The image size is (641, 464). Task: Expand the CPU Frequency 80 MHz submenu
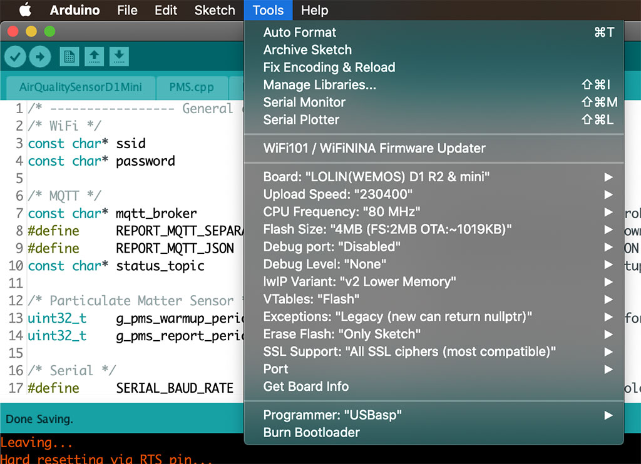tap(434, 211)
